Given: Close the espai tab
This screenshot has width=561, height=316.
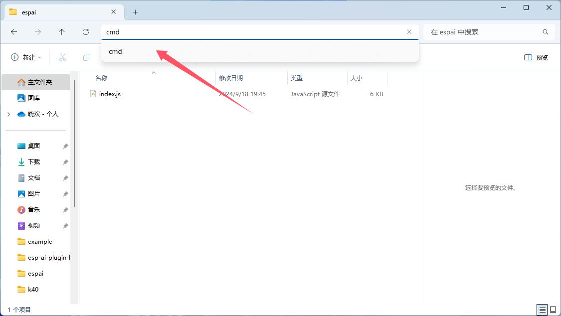Looking at the screenshot, I should pos(115,12).
